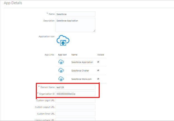Select the Domain Name input field
The width and height of the screenshot is (174, 121).
coord(75,87)
